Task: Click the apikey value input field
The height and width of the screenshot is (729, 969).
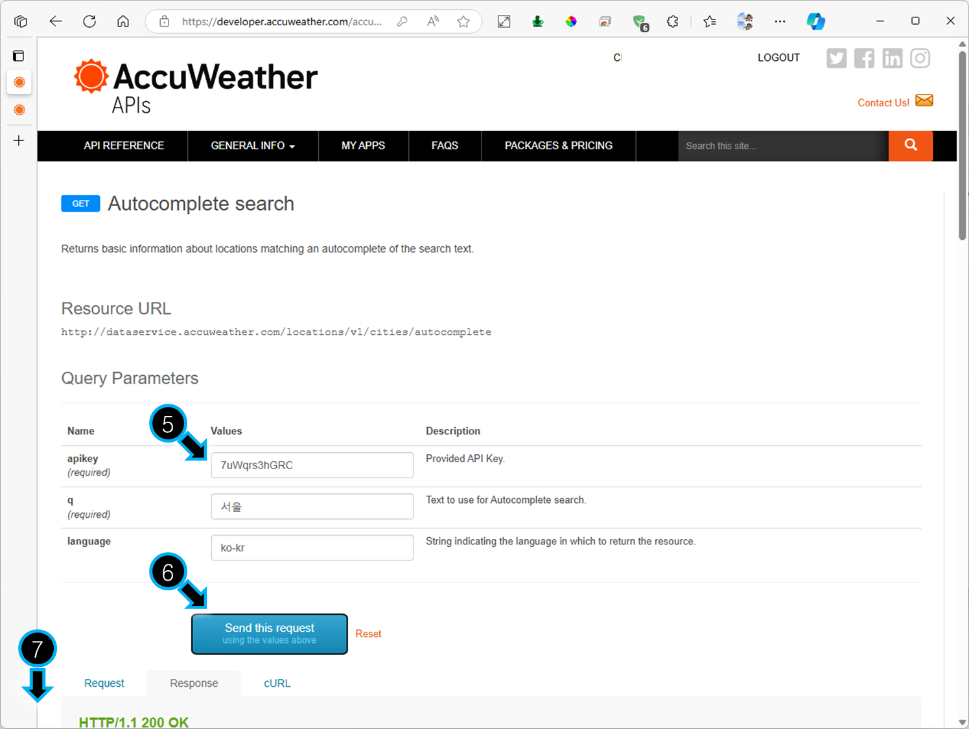Action: [312, 465]
